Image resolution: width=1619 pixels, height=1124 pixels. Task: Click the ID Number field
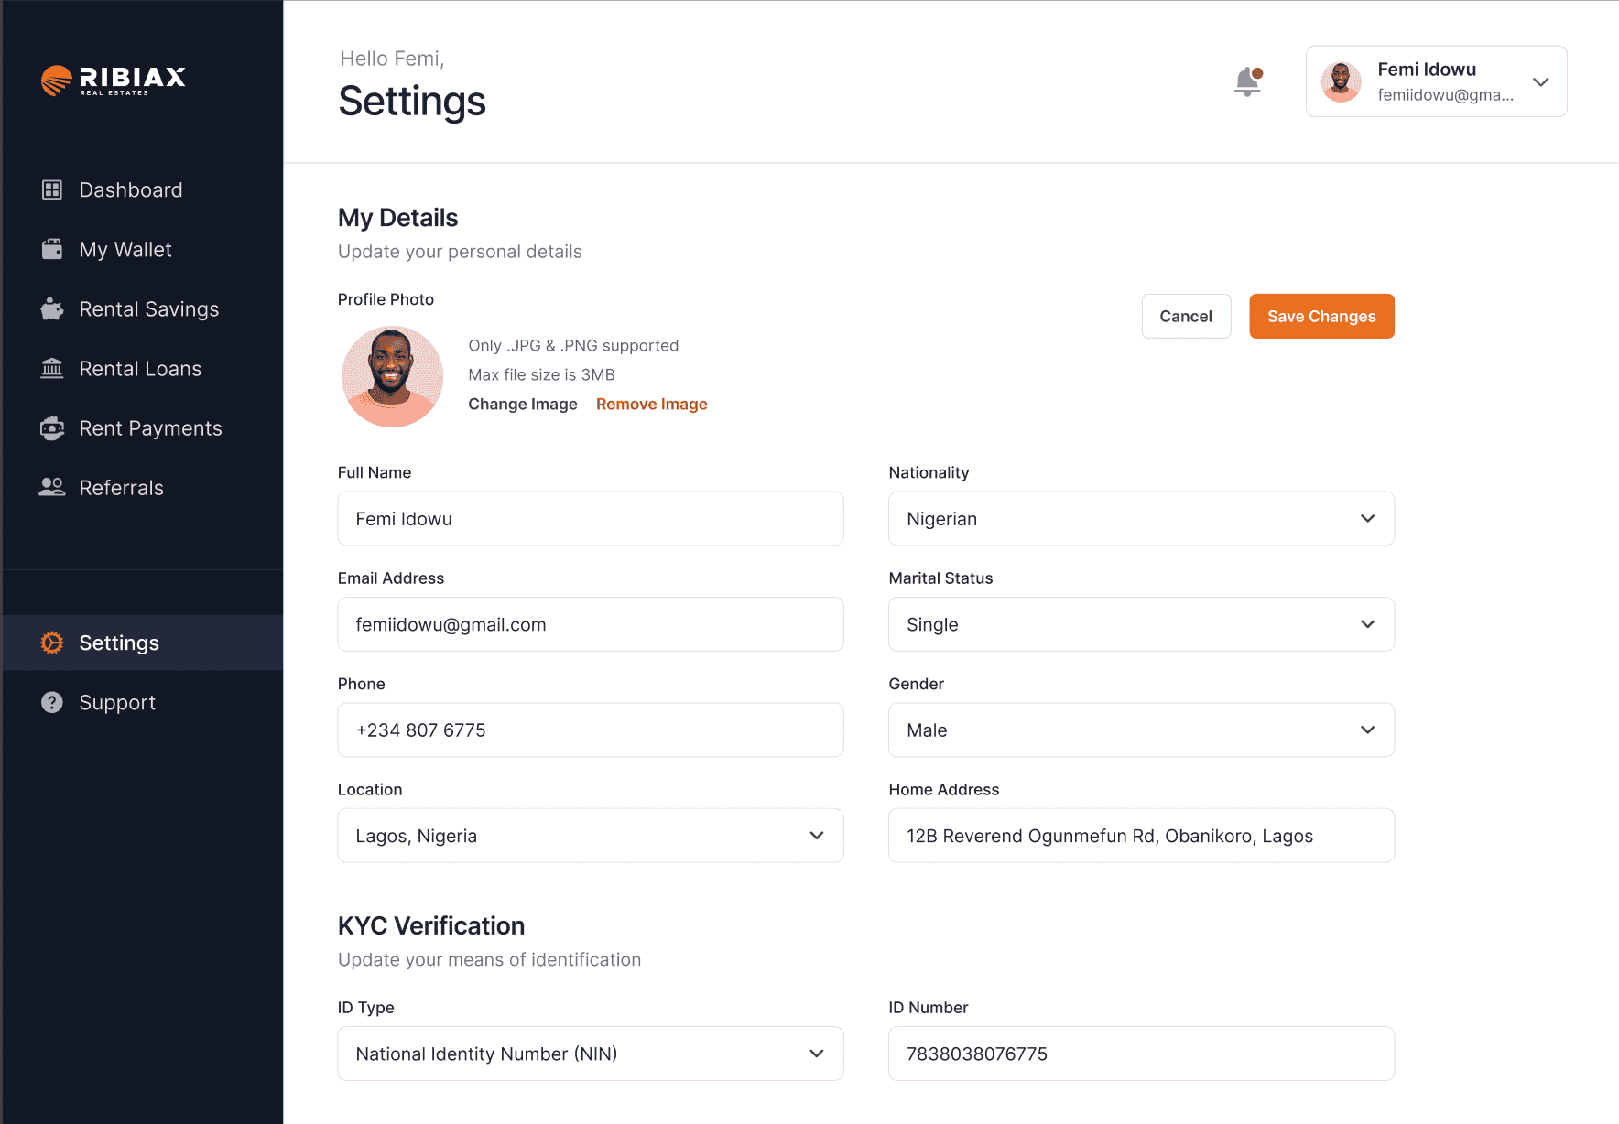pos(1141,1054)
